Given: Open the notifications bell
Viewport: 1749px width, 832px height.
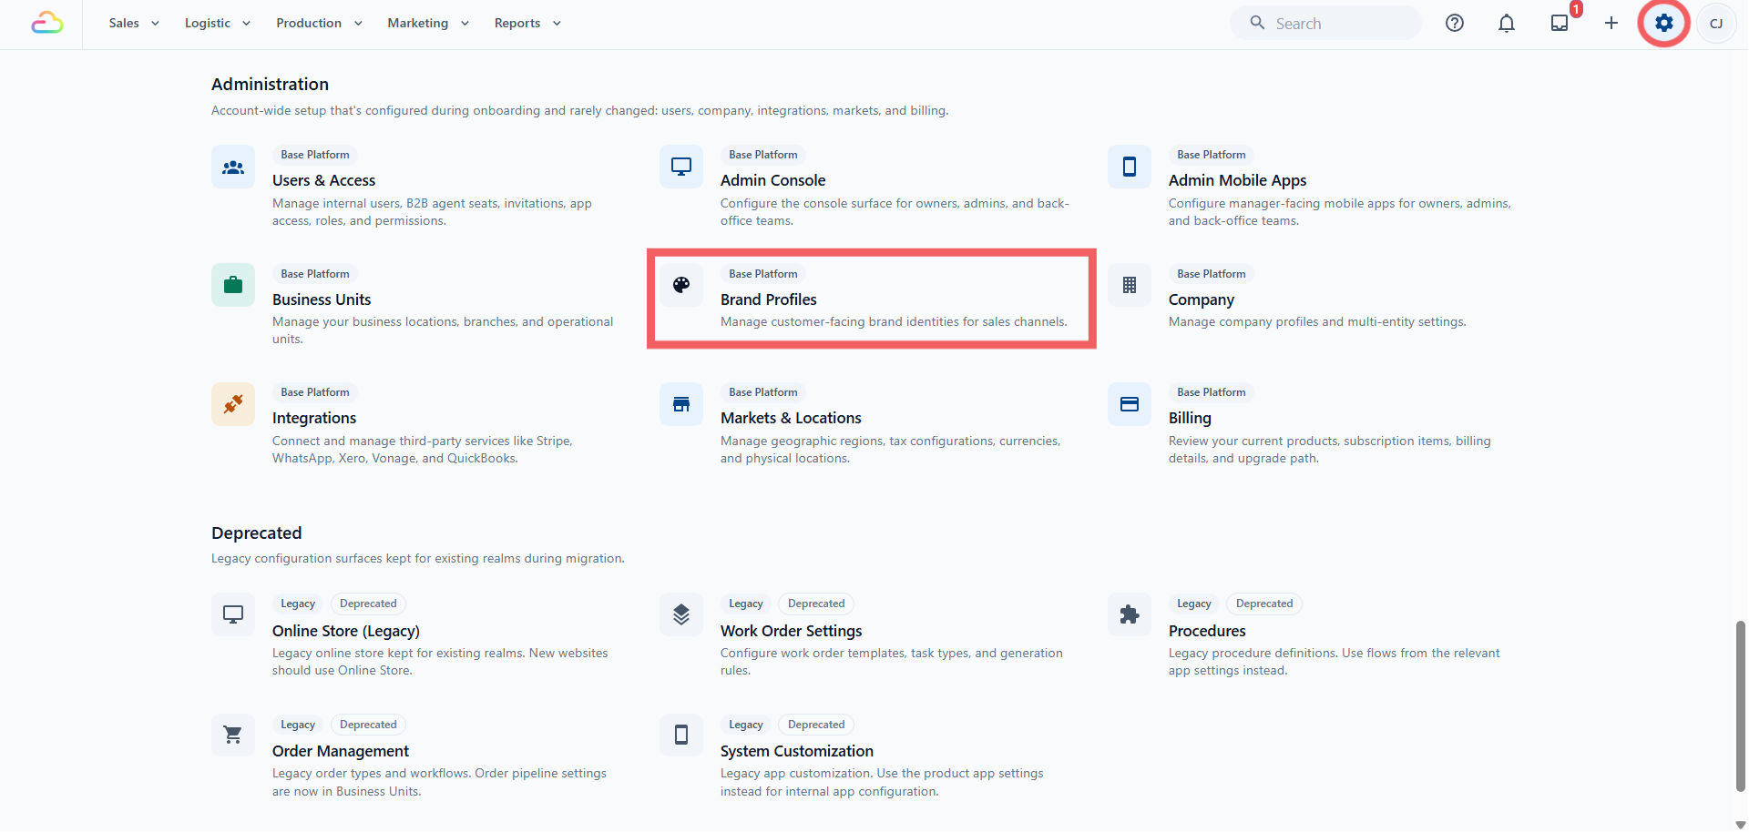Looking at the screenshot, I should point(1507,23).
